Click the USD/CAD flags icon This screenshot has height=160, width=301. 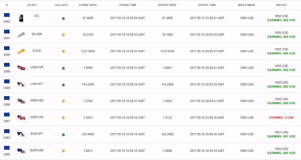tap(21, 118)
